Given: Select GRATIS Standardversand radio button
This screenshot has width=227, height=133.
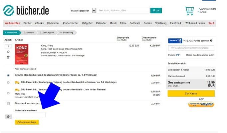Looking at the screenshot, I should (8, 75).
